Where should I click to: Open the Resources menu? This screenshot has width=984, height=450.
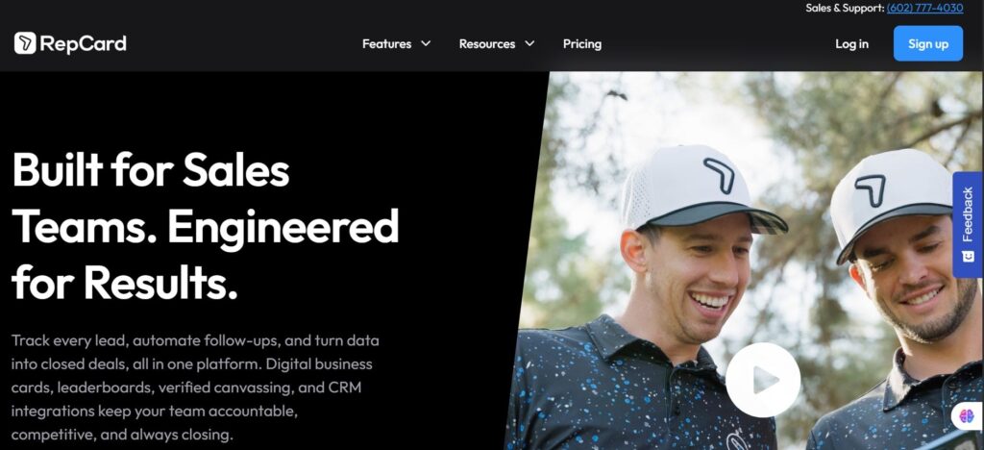tap(487, 44)
